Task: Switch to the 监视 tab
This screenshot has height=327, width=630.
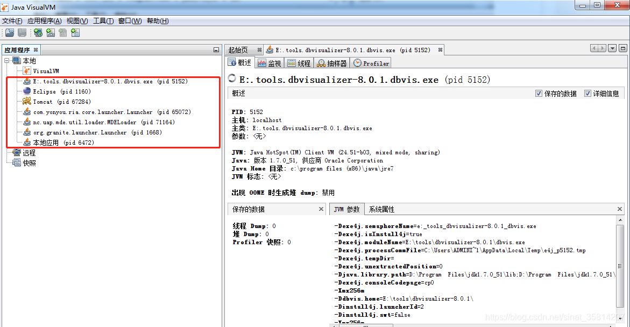Action: (270, 63)
